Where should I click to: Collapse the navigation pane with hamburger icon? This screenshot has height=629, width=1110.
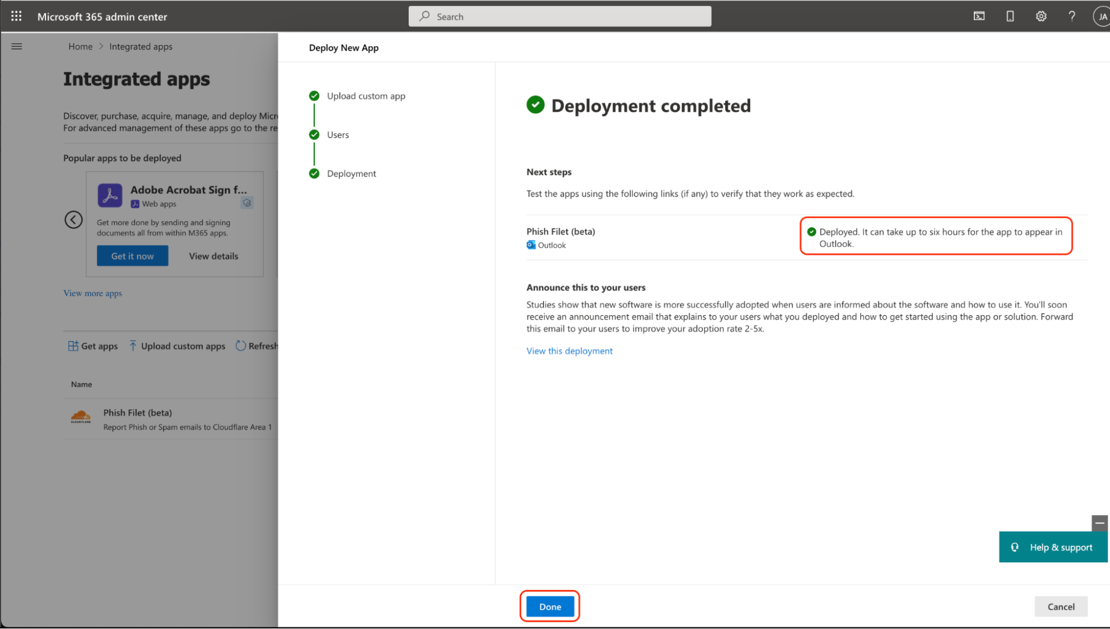(16, 46)
